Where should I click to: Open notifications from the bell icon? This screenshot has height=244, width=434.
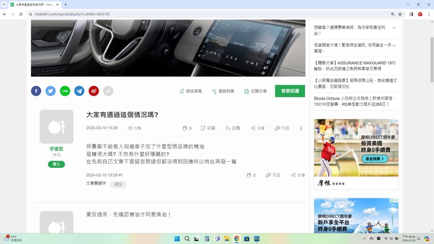(x=418, y=238)
